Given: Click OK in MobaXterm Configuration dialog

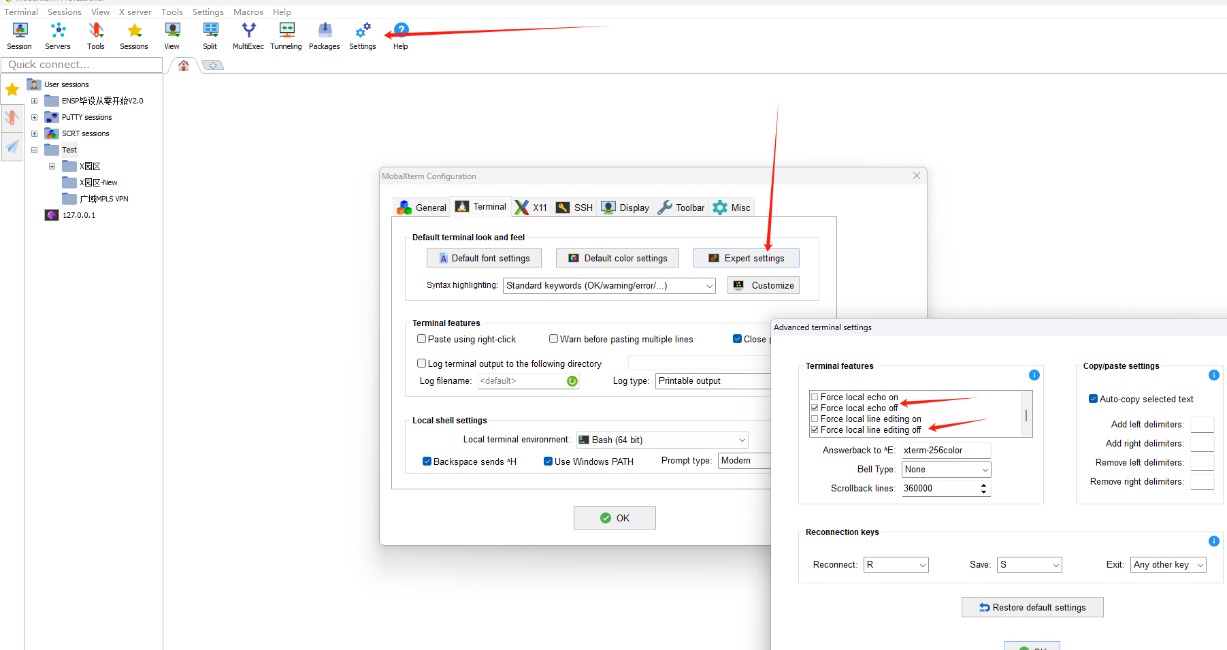Looking at the screenshot, I should [x=615, y=518].
